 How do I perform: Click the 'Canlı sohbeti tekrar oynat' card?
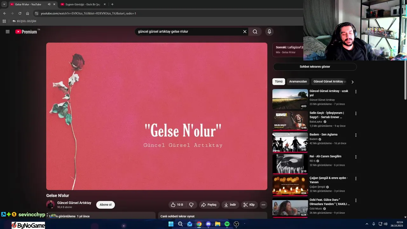212,215
